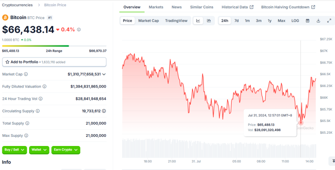
Task: Switch to the News tab
Action: pyautogui.click(x=177, y=7)
